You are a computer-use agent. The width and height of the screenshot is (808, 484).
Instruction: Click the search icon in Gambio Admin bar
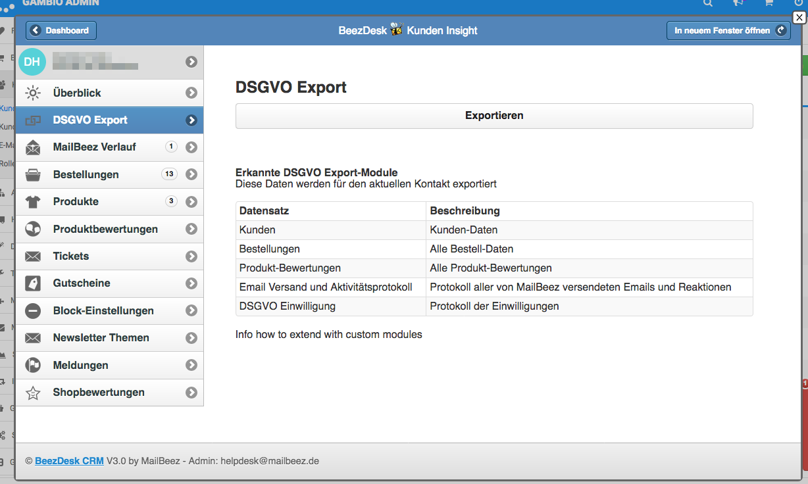click(708, 3)
